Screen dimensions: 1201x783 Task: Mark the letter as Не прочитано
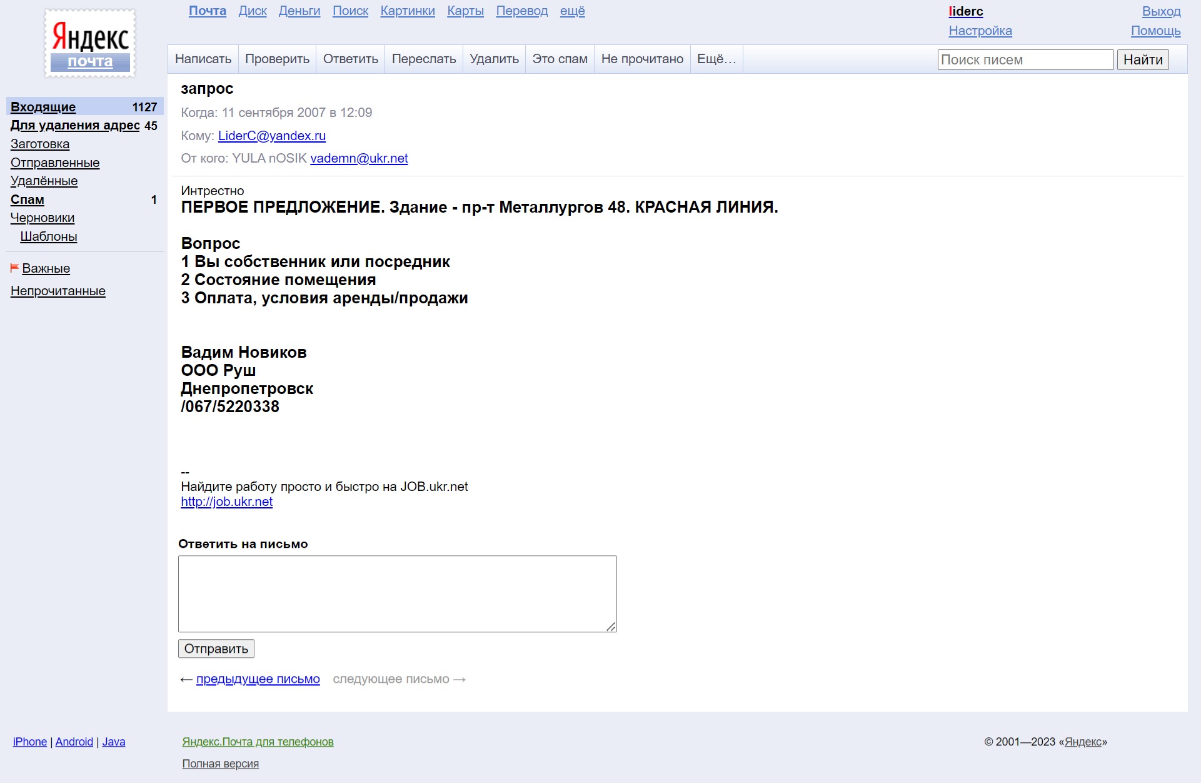click(x=643, y=59)
